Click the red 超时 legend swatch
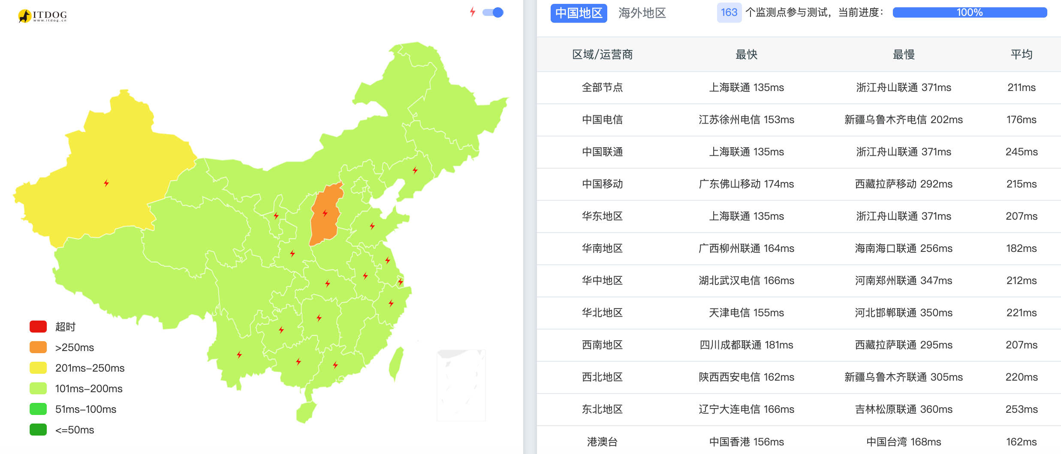The width and height of the screenshot is (1061, 454). tap(38, 327)
